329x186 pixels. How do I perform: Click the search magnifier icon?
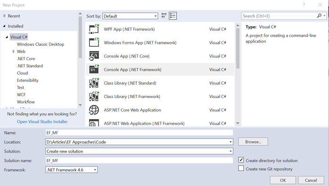[x=319, y=16]
